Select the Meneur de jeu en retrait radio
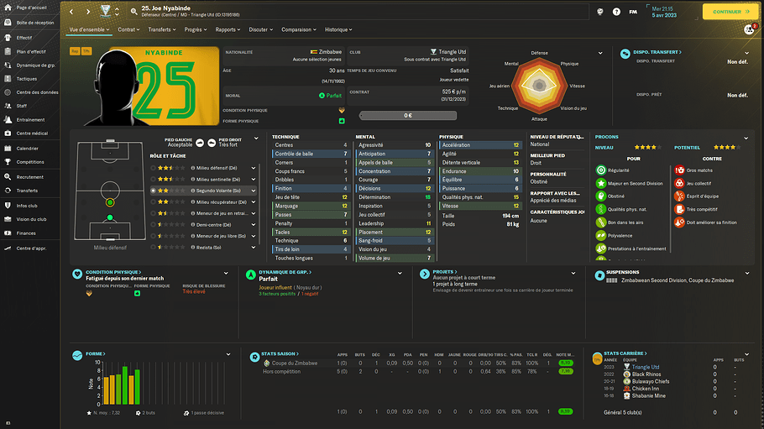 153,213
